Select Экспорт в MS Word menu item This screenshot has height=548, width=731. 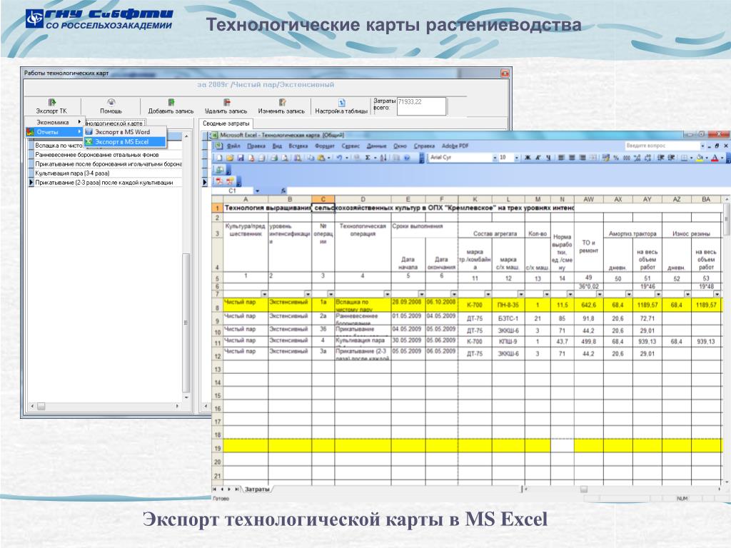point(125,132)
